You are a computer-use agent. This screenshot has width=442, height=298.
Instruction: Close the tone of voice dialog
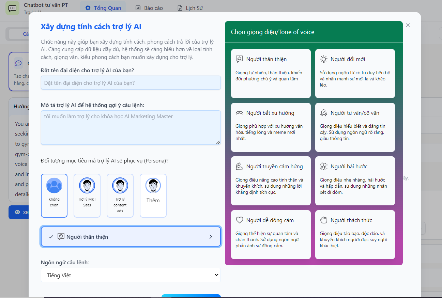coord(408,25)
